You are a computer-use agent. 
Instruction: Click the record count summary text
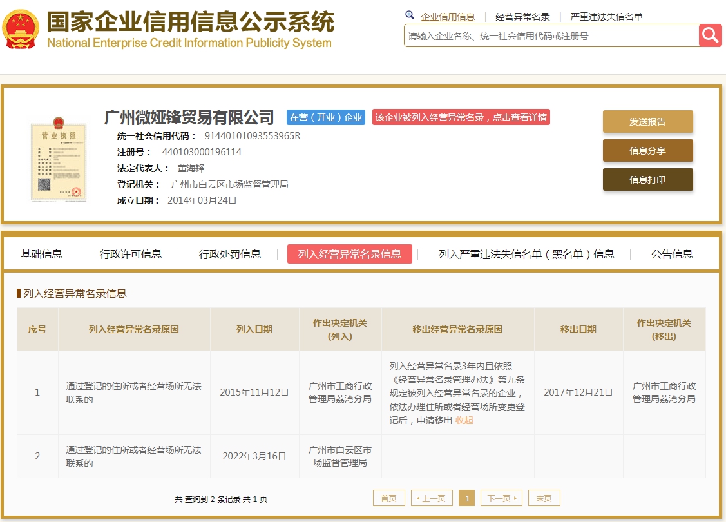point(221,499)
